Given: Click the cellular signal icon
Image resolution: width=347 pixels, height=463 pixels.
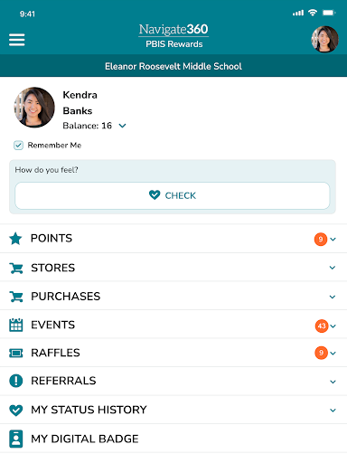Looking at the screenshot, I should [x=298, y=13].
